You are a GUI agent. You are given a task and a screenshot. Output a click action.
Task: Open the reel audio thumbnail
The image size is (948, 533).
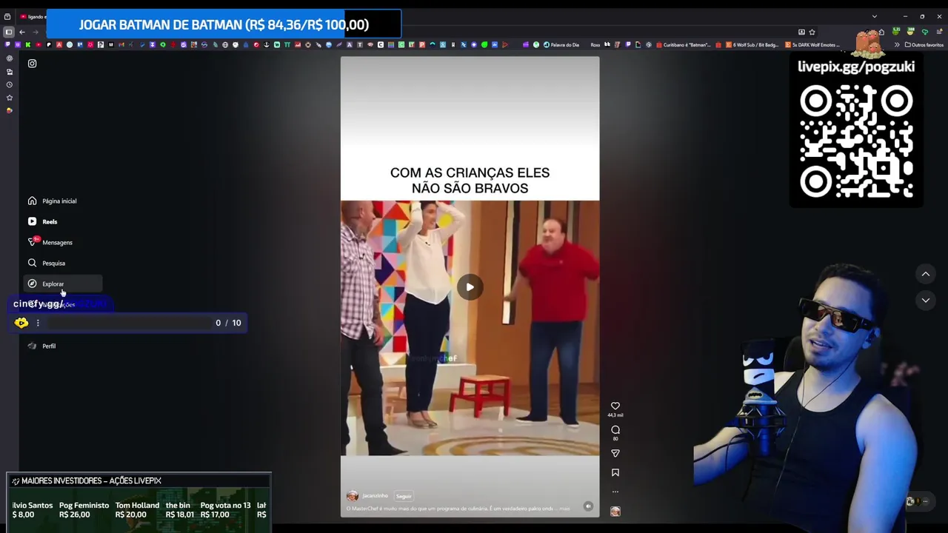coord(615,511)
